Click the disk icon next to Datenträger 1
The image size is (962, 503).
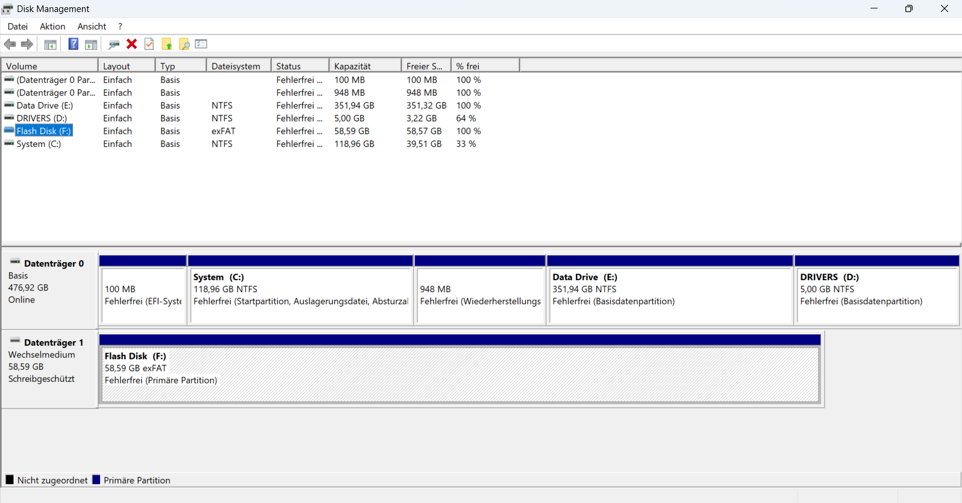[x=15, y=341]
